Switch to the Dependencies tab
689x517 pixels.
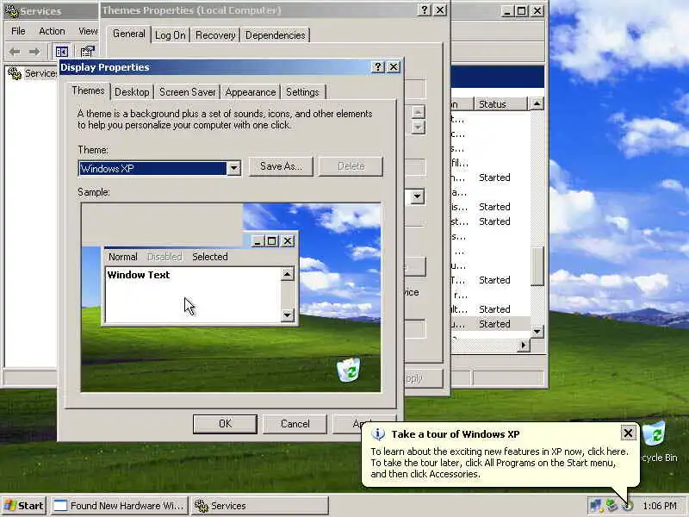coord(275,35)
